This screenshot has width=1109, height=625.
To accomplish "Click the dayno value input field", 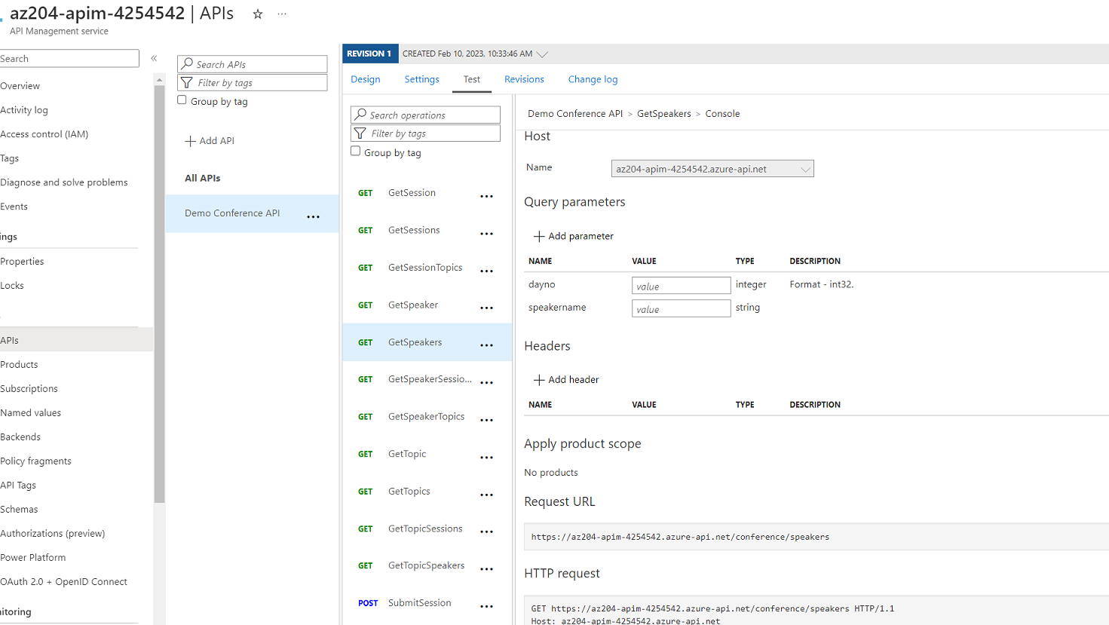I will coord(682,286).
